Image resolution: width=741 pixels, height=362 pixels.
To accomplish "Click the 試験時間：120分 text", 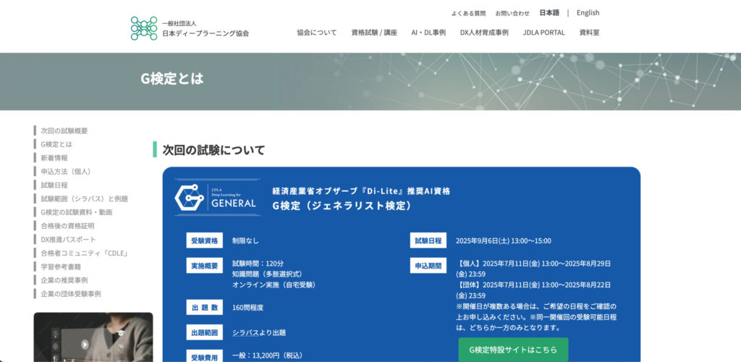I will (258, 264).
